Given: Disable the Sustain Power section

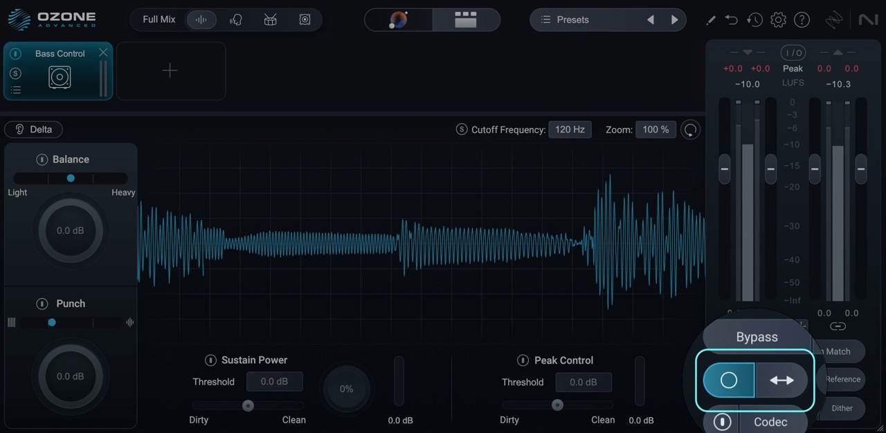Looking at the screenshot, I should [210, 360].
